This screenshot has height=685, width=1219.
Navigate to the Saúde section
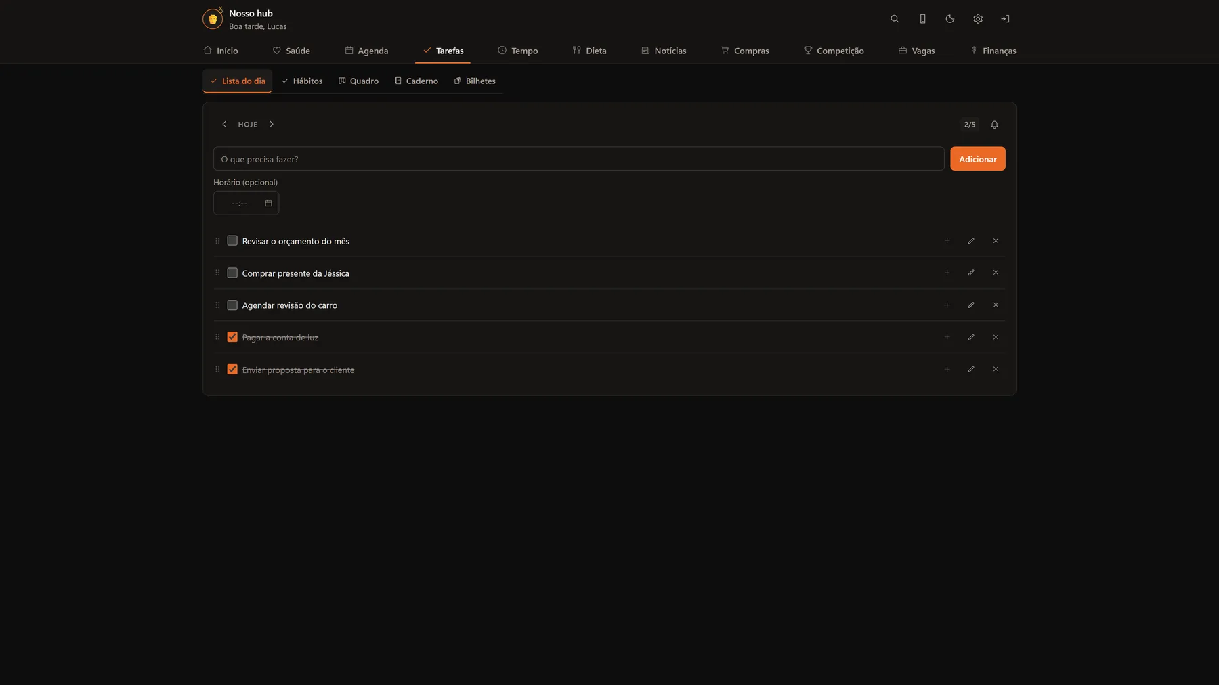coord(291,51)
